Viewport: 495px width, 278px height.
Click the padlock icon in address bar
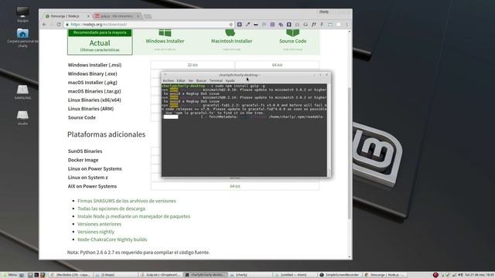point(67,24)
